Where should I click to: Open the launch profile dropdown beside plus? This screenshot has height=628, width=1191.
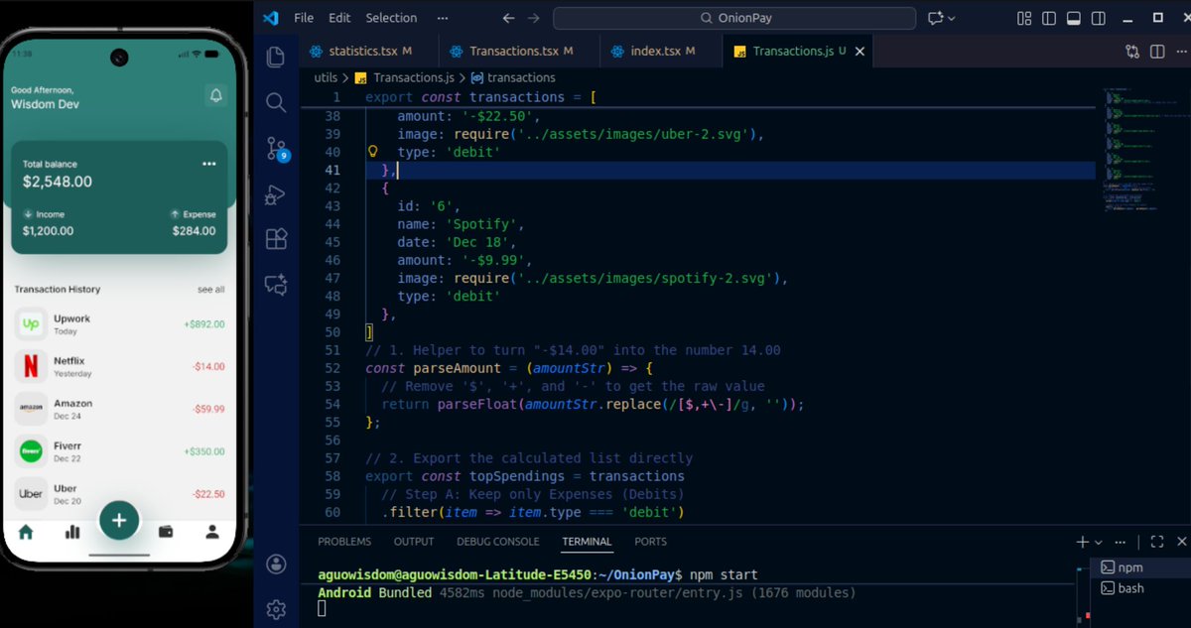click(x=1099, y=543)
